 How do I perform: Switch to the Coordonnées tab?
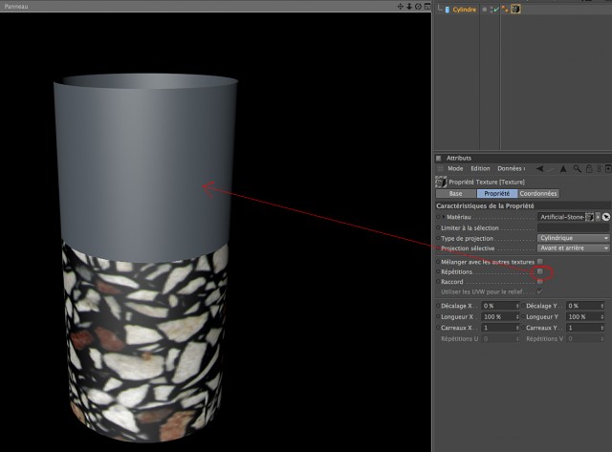coord(538,193)
